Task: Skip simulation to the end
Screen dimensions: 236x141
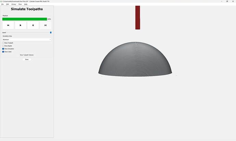Action: click(x=45, y=25)
